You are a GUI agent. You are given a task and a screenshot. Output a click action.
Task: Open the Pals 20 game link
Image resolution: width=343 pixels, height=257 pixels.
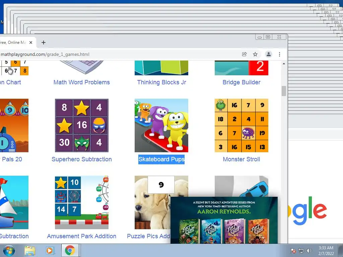tap(11, 159)
